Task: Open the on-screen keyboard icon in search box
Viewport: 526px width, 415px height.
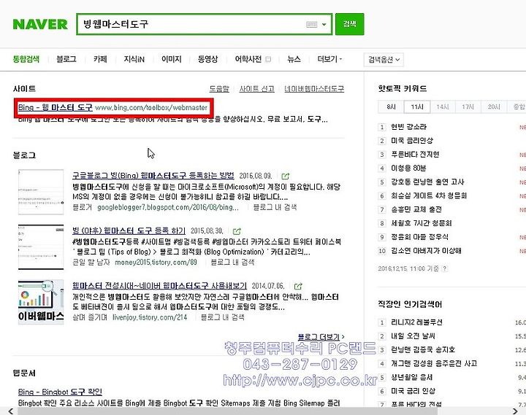Action: 312,25
